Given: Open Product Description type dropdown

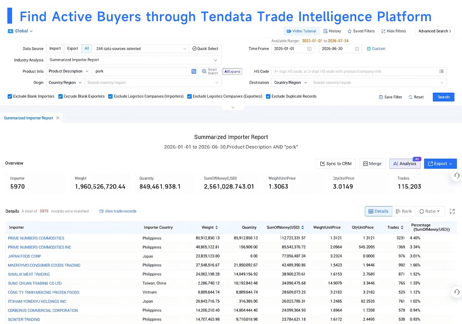Looking at the screenshot, I should [x=69, y=71].
